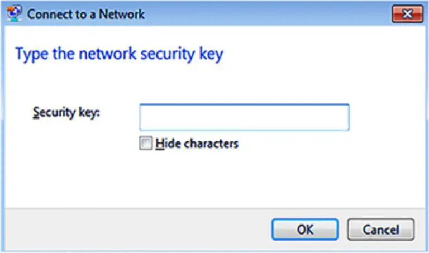
Task: Confirm the security key with OK
Action: [305, 229]
